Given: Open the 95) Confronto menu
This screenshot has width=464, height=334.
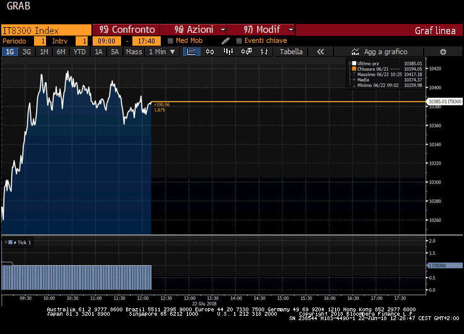Looking at the screenshot, I should pyautogui.click(x=127, y=30).
